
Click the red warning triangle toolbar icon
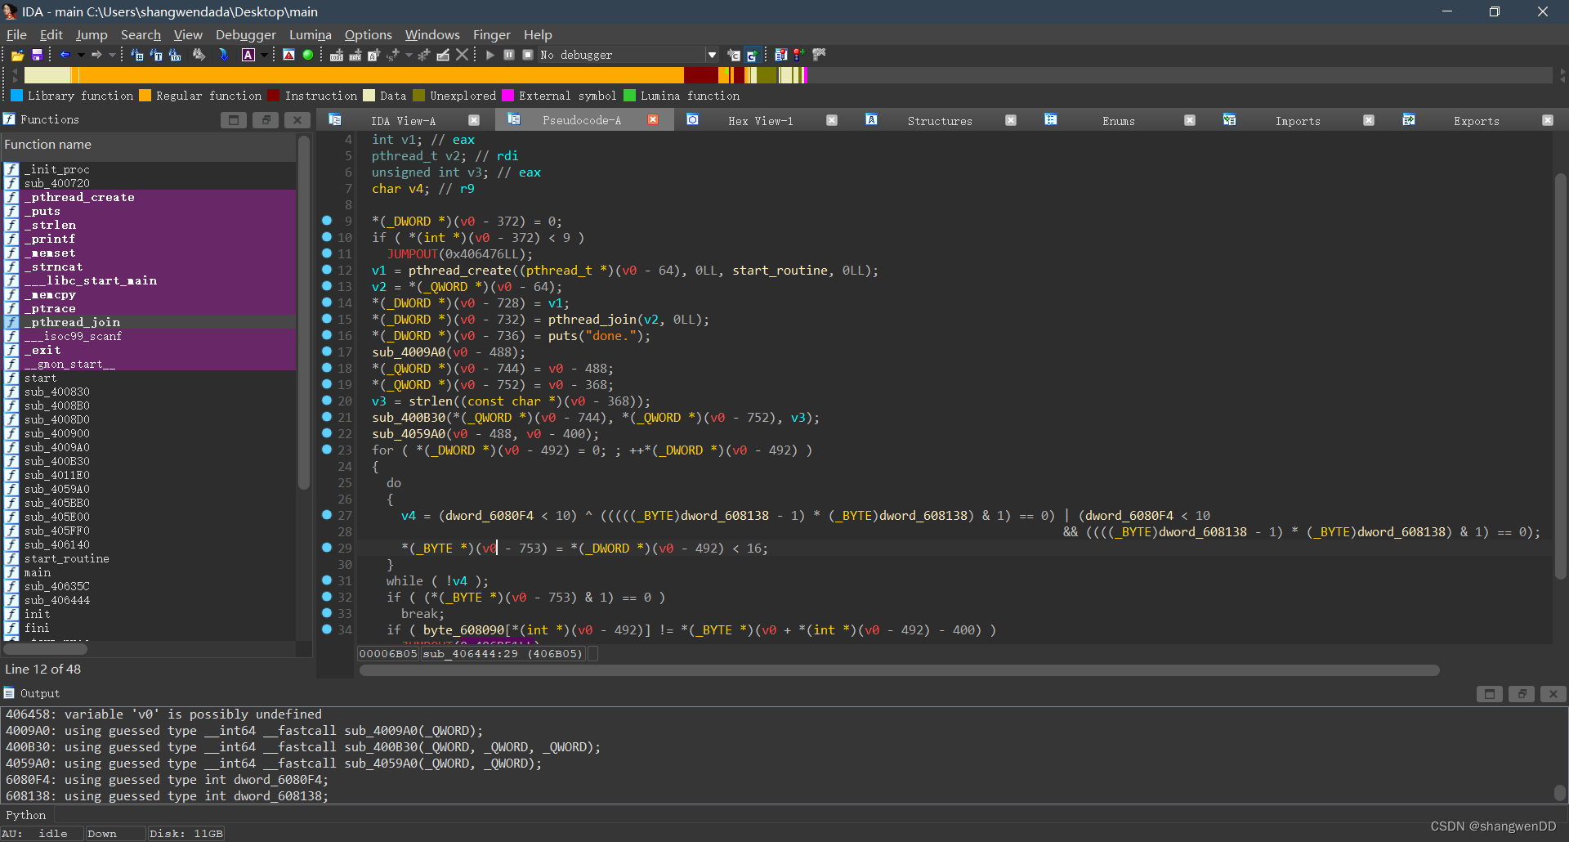[x=288, y=55]
